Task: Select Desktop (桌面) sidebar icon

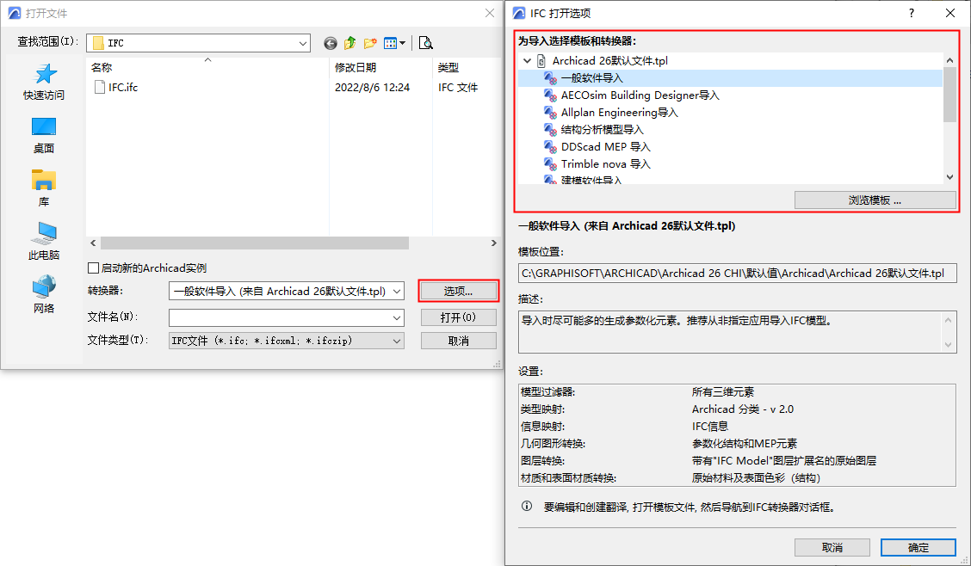Action: click(44, 127)
